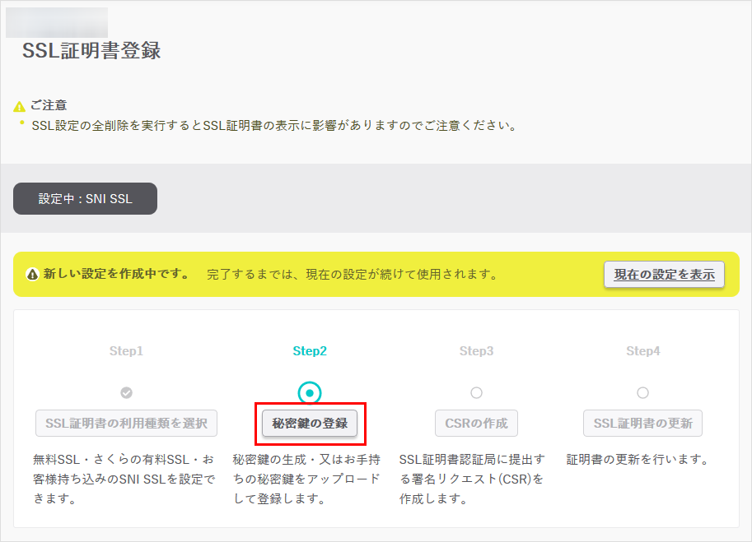Click the 秘密鍵の登録 button
The height and width of the screenshot is (542, 752).
pyautogui.click(x=309, y=423)
